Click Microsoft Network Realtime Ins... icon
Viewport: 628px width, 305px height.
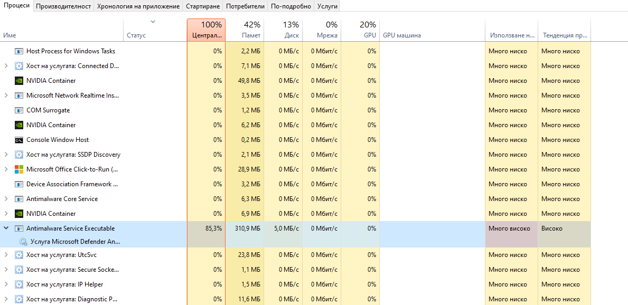pyautogui.click(x=19, y=96)
